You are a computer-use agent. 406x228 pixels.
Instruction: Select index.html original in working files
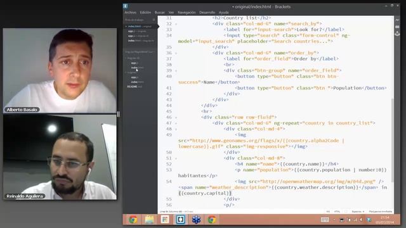(140, 27)
